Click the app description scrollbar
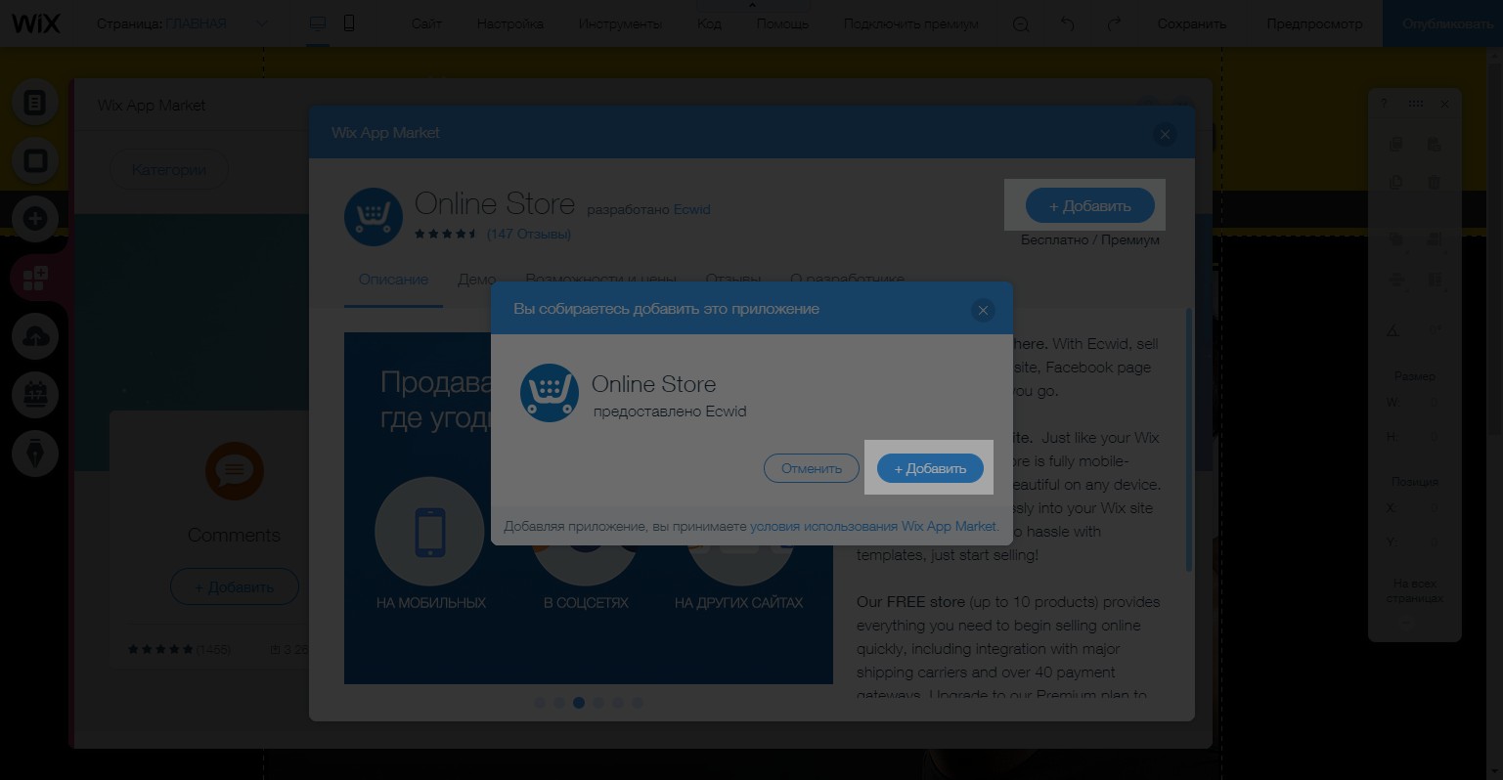The image size is (1503, 780). pyautogui.click(x=1189, y=440)
